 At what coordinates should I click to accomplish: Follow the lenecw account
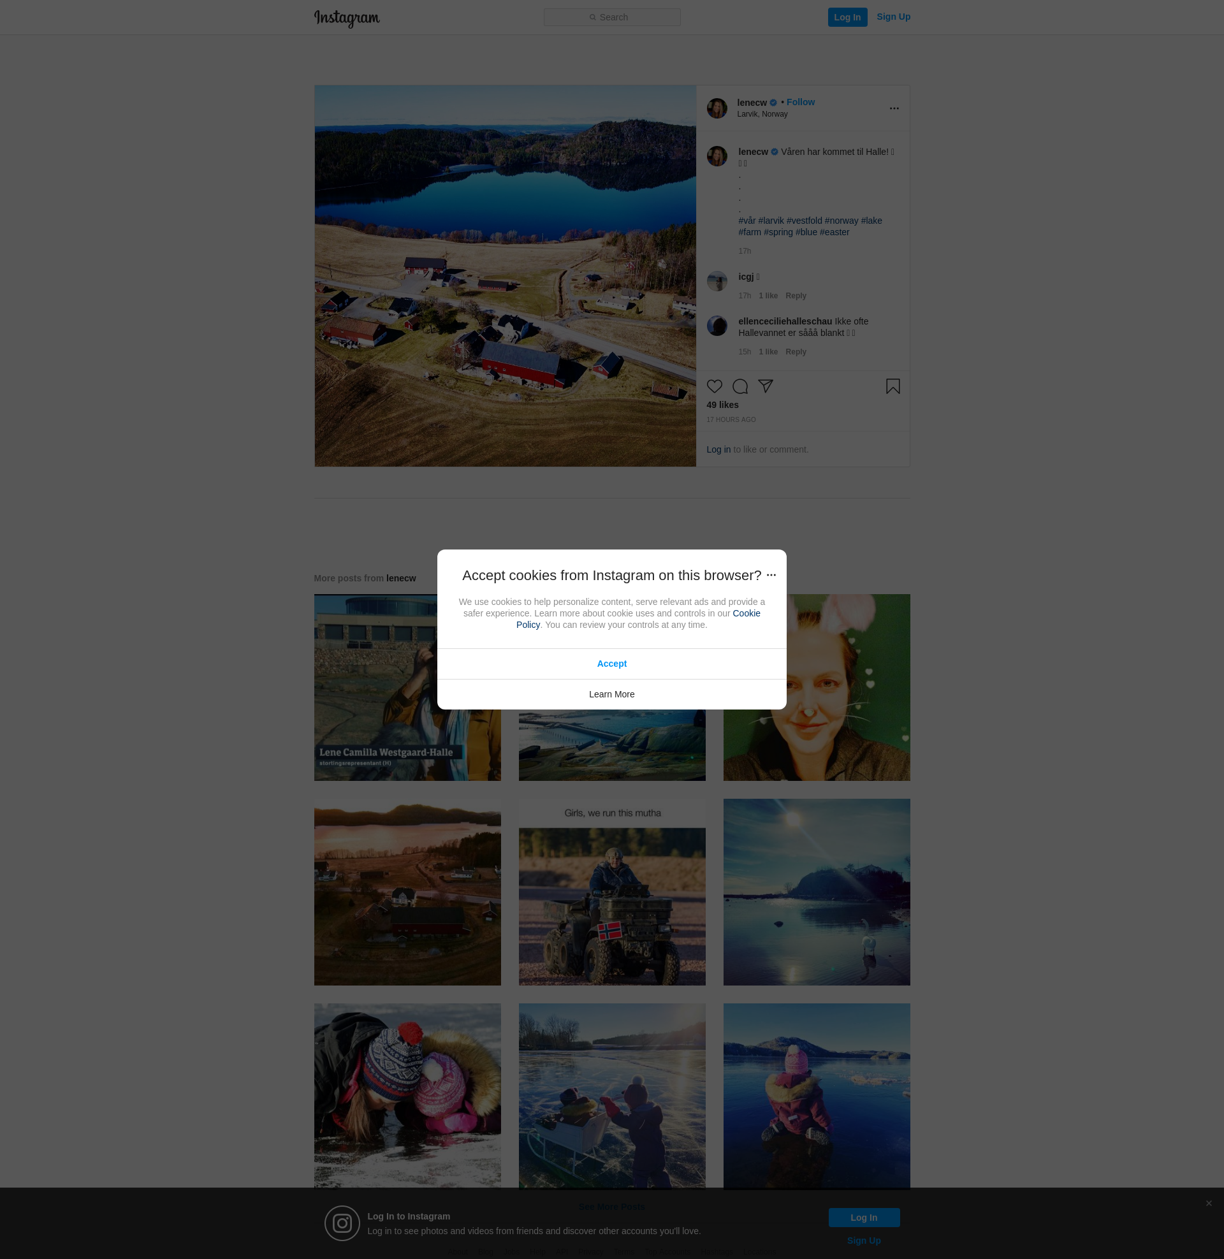coord(800,102)
